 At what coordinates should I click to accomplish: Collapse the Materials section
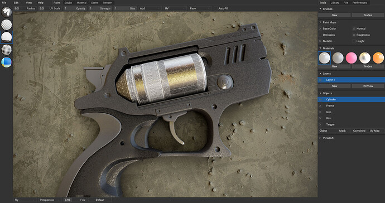320,49
